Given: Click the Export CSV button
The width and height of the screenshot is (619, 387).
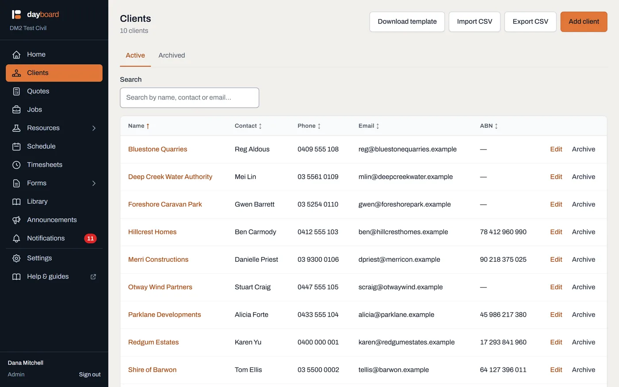Looking at the screenshot, I should pyautogui.click(x=530, y=22).
